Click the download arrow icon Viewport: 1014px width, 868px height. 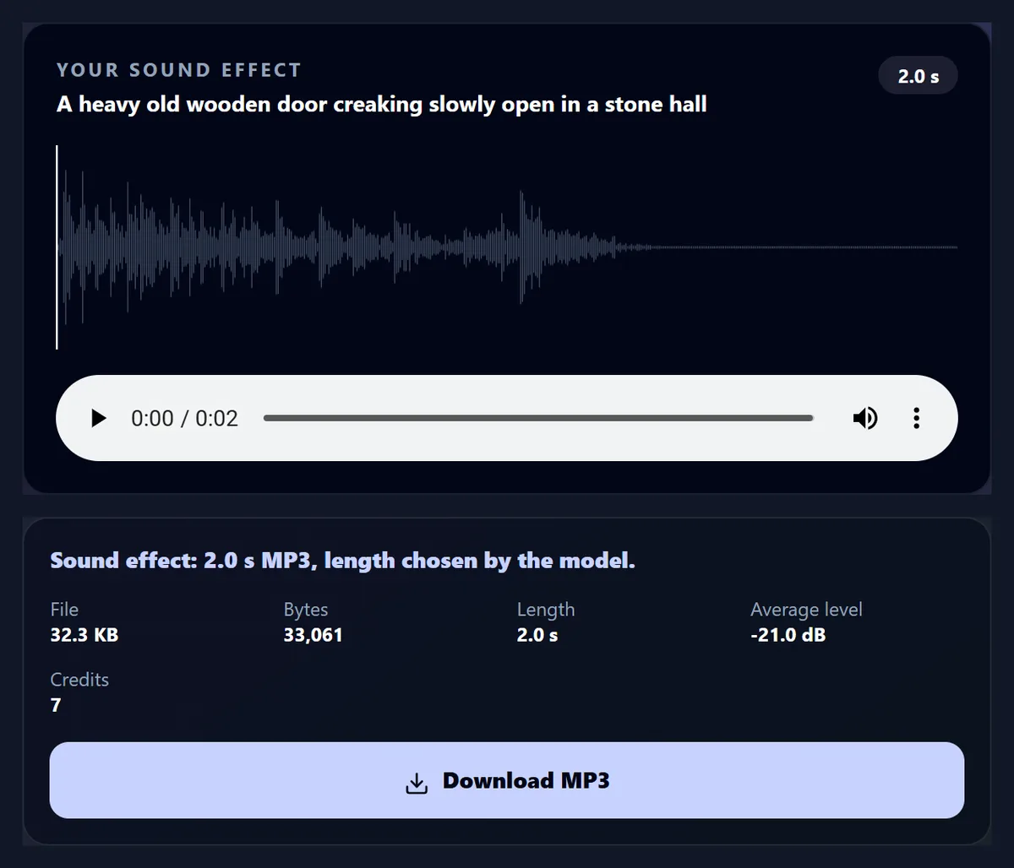(x=416, y=782)
